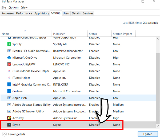Click the Last BIOS time value
The width and height of the screenshot is (160, 140).
click(150, 23)
